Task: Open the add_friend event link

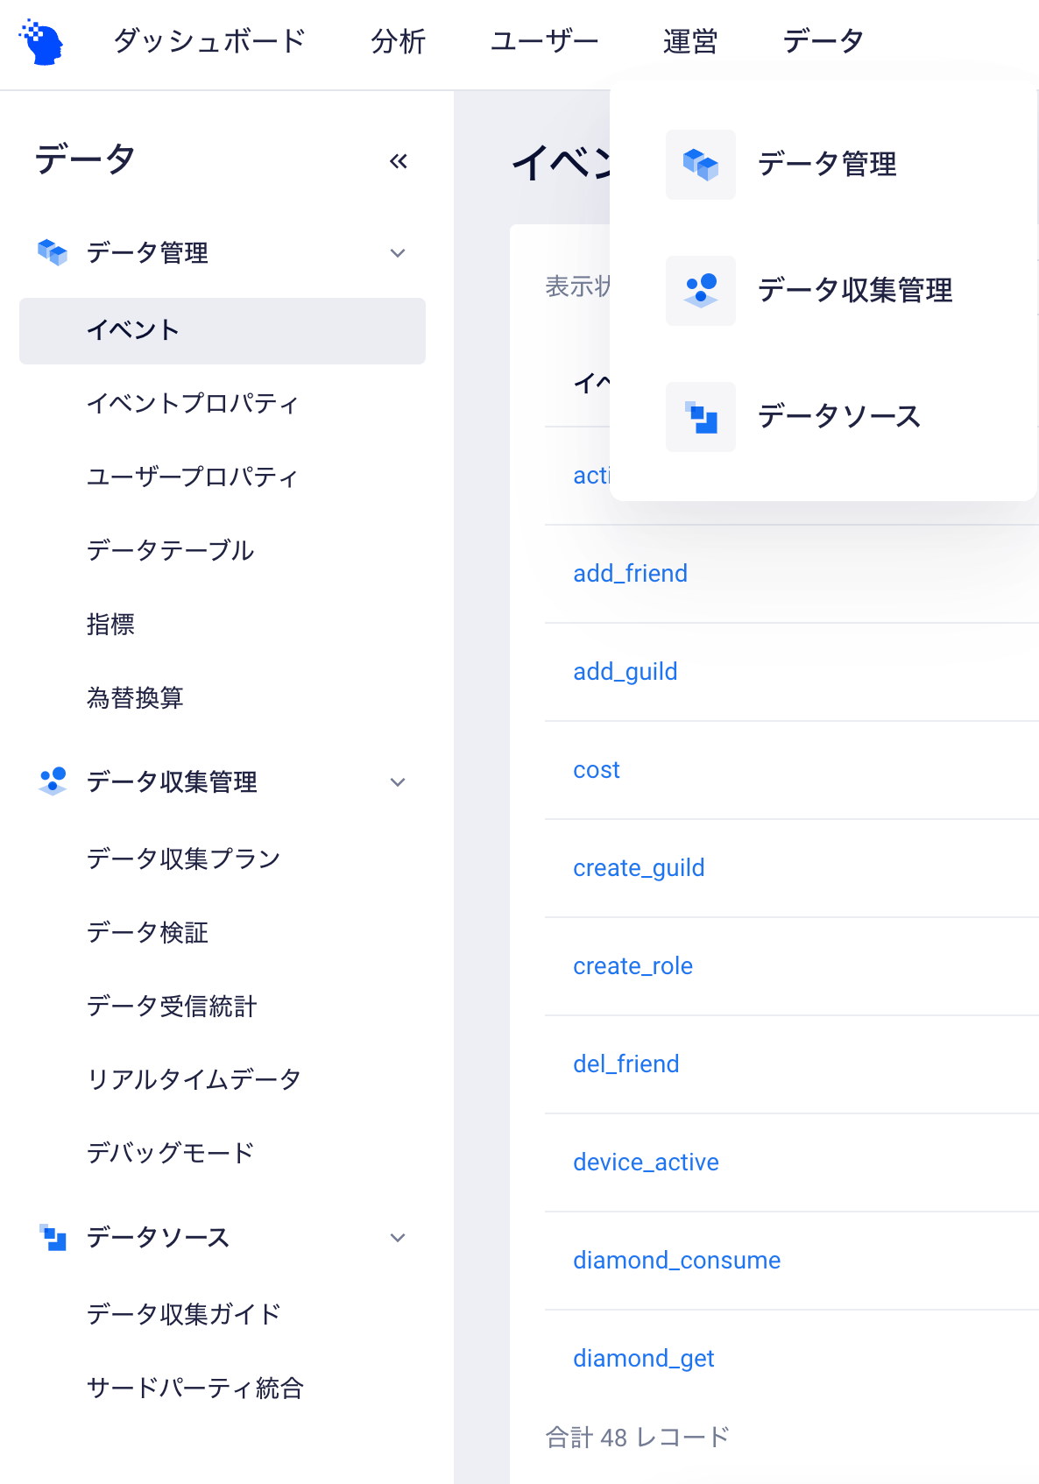Action: point(631,573)
